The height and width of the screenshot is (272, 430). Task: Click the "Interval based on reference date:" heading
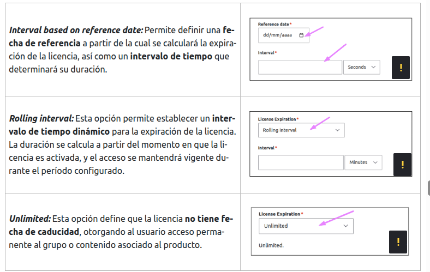(76, 29)
